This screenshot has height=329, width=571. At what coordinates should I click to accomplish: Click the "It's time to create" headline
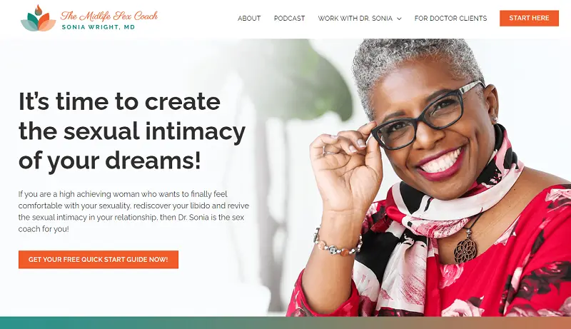tap(119, 101)
